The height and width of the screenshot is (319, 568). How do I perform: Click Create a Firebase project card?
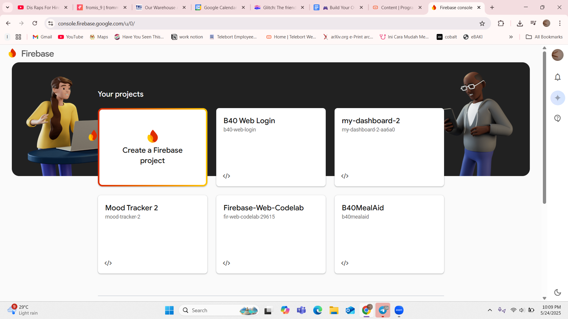(152, 147)
